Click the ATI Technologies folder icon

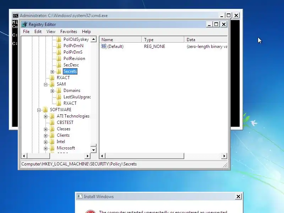pyautogui.click(x=52, y=116)
